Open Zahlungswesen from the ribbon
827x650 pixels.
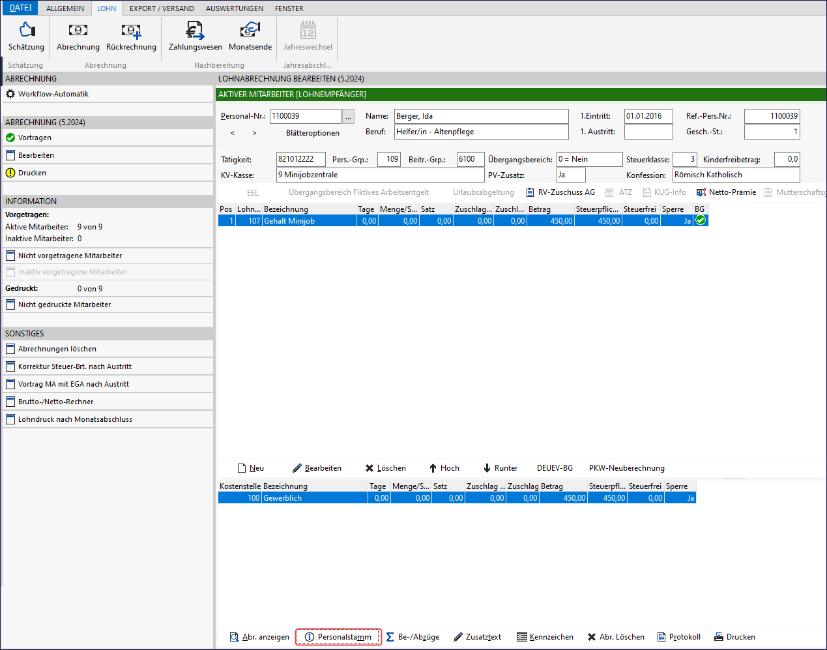[195, 37]
